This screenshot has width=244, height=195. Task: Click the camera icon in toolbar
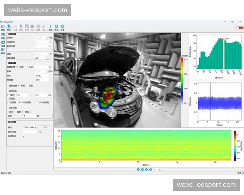(x=32, y=26)
